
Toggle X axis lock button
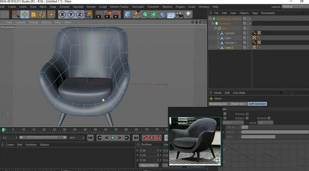click(62, 14)
